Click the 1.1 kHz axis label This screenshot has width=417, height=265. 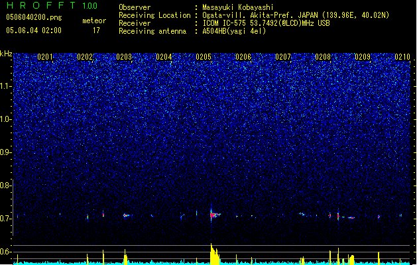[x=5, y=86]
